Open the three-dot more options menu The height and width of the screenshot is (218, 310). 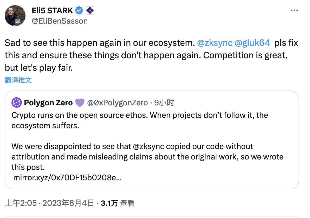click(294, 11)
